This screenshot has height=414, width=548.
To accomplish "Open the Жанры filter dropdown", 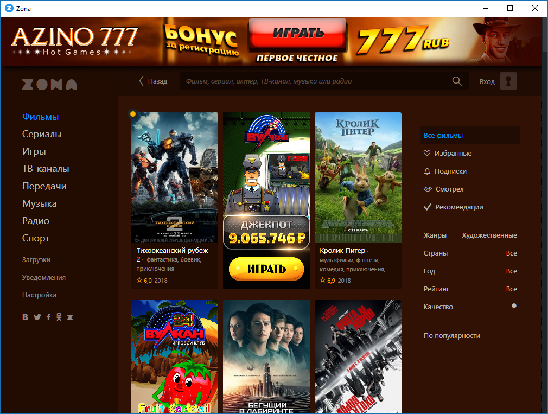I will [x=470, y=235].
